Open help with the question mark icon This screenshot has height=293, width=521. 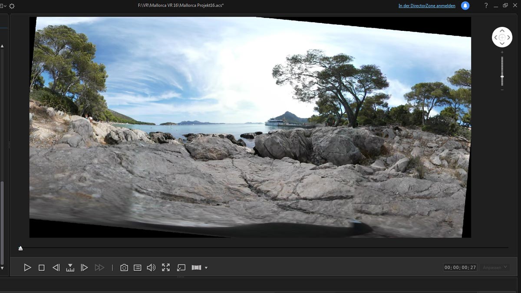pyautogui.click(x=486, y=6)
